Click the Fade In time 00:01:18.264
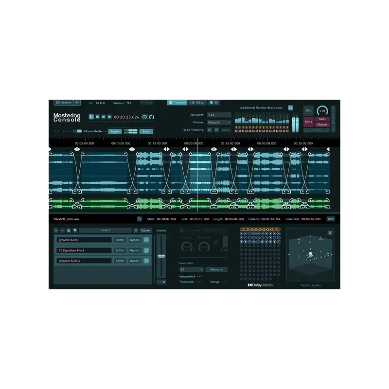Image resolution: width=389 pixels, height=389 pixels. tap(271, 219)
